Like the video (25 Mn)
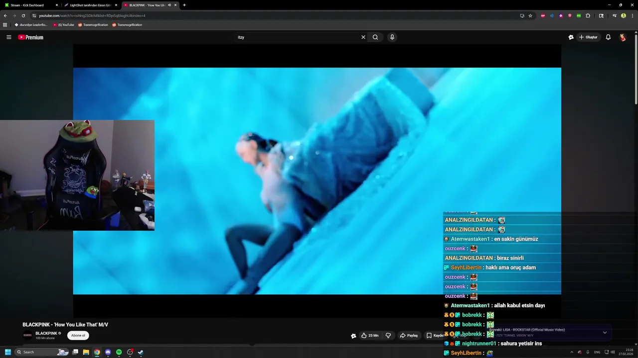Image resolution: width=638 pixels, height=358 pixels. pyautogui.click(x=370, y=335)
